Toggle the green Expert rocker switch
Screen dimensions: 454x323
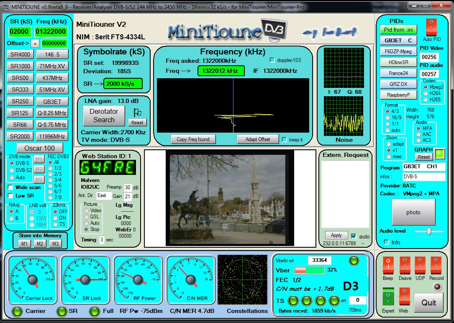point(388,296)
